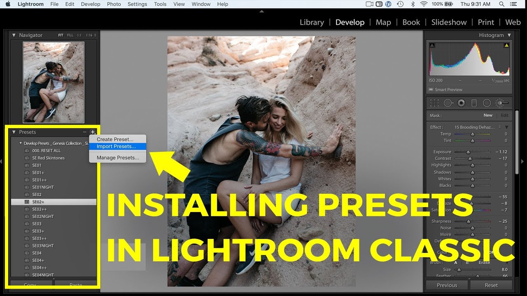Click the Reset button
The height and width of the screenshot is (296, 527).
(x=491, y=285)
